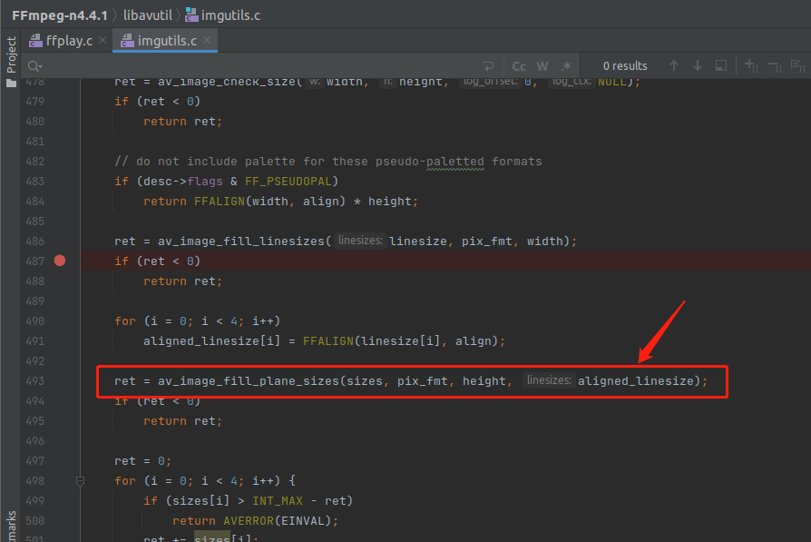Click the Add Selection for Next Occurrence icon
The height and width of the screenshot is (542, 811).
tap(751, 66)
